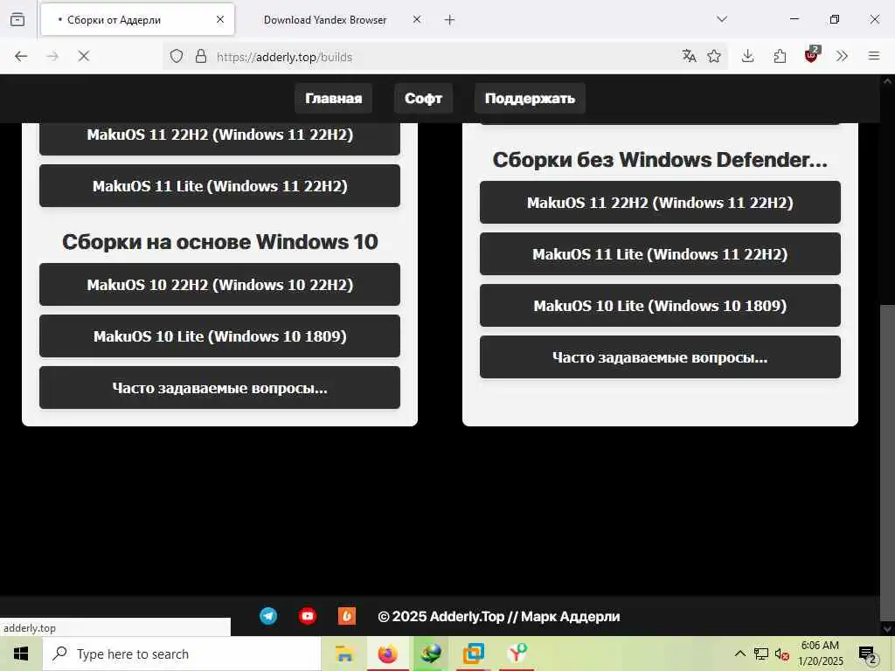The height and width of the screenshot is (671, 895).
Task: Open a new tab
Action: [x=450, y=20]
